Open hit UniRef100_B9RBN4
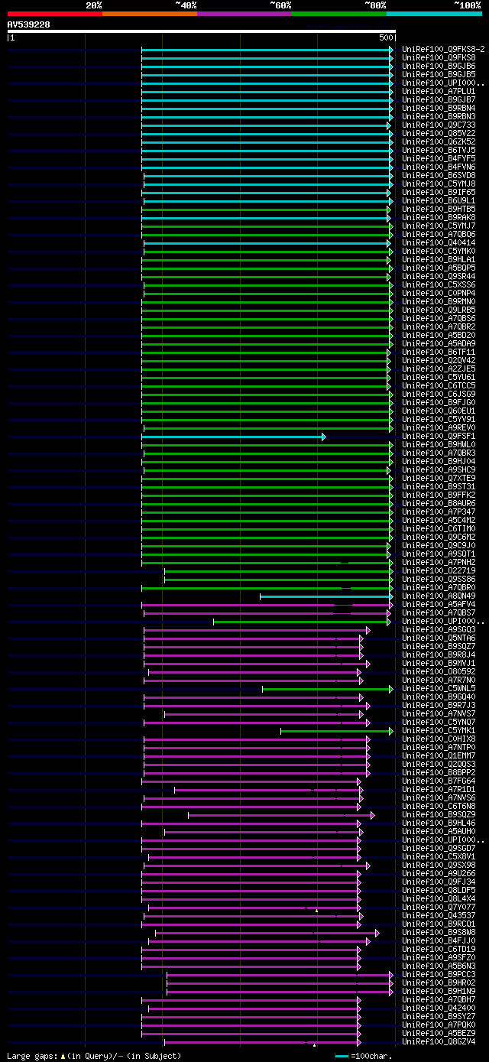 (439, 109)
